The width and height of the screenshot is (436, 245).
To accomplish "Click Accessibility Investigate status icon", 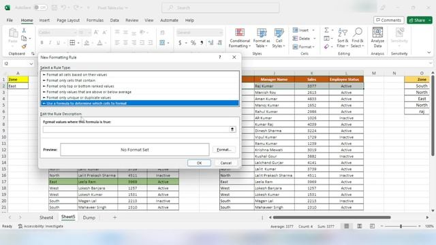I will point(20,226).
